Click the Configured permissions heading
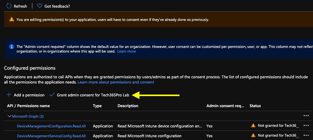The image size is (313, 140). tap(30, 68)
